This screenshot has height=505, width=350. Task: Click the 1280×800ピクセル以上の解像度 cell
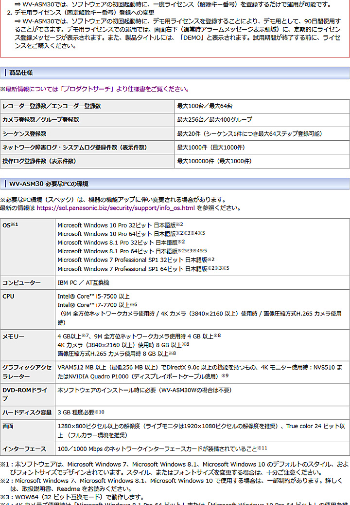[x=203, y=431]
